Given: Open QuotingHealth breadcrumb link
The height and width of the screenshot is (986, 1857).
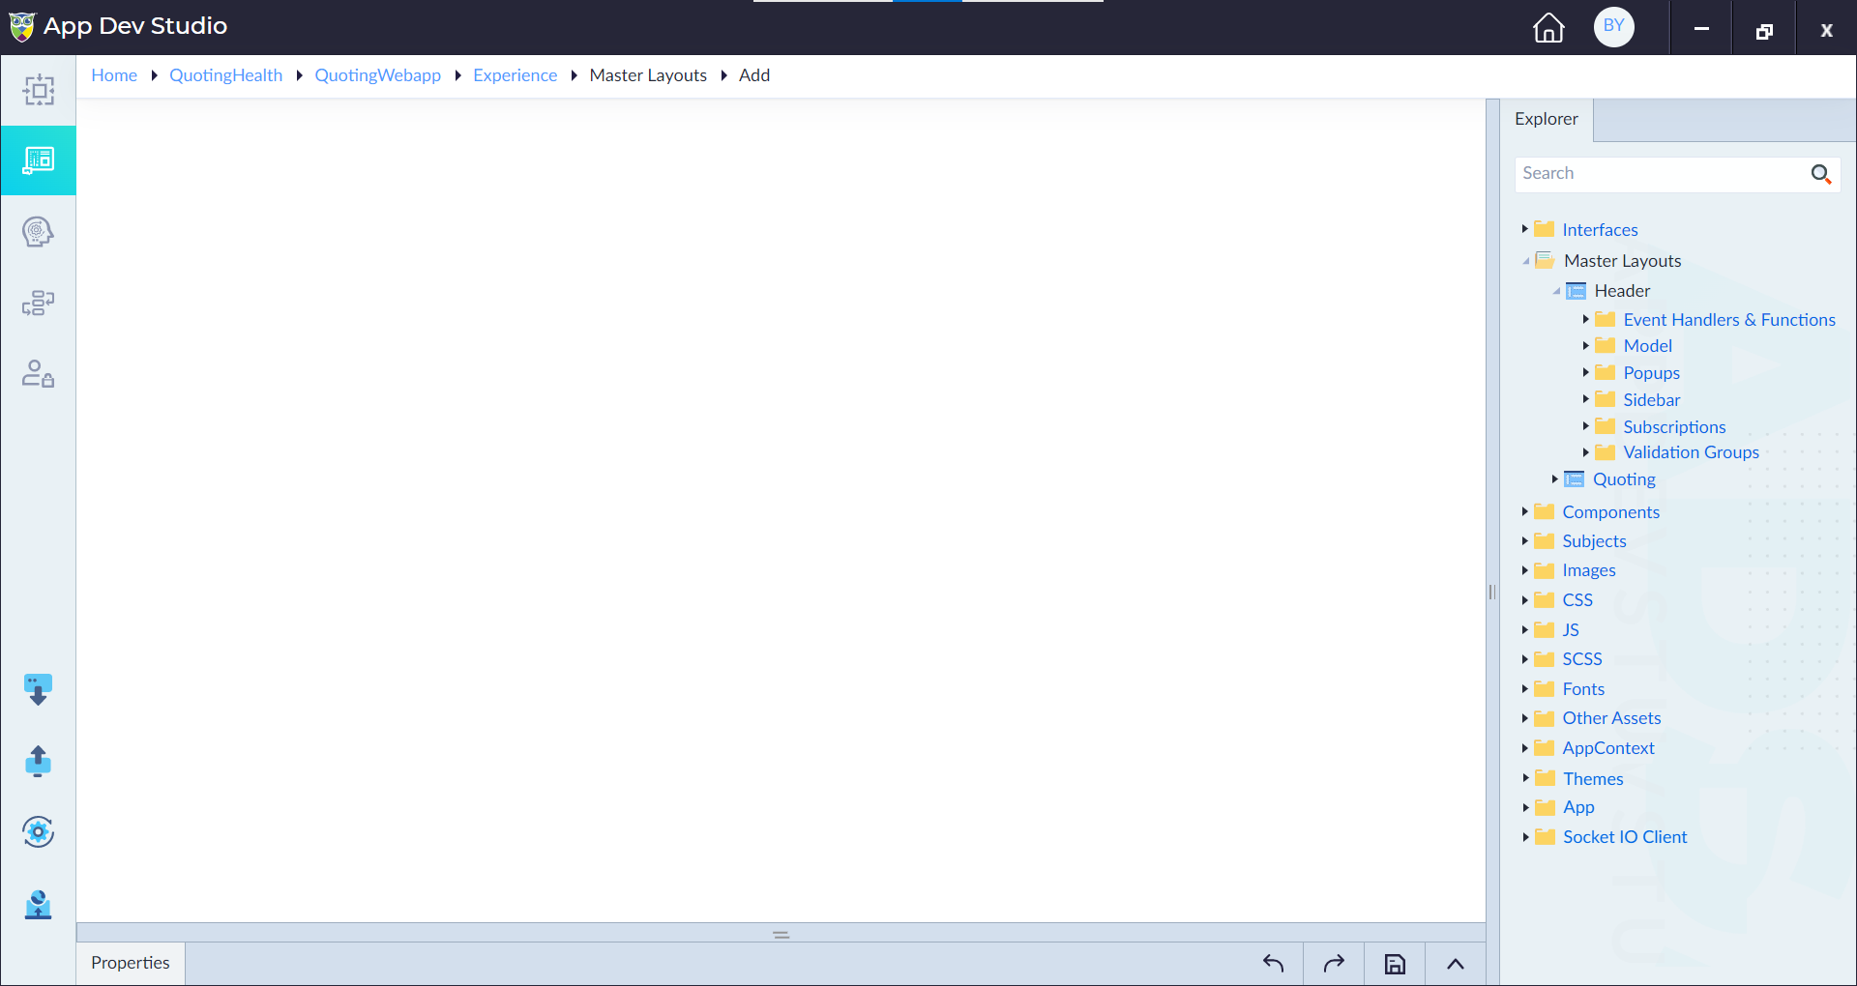Looking at the screenshot, I should point(226,75).
